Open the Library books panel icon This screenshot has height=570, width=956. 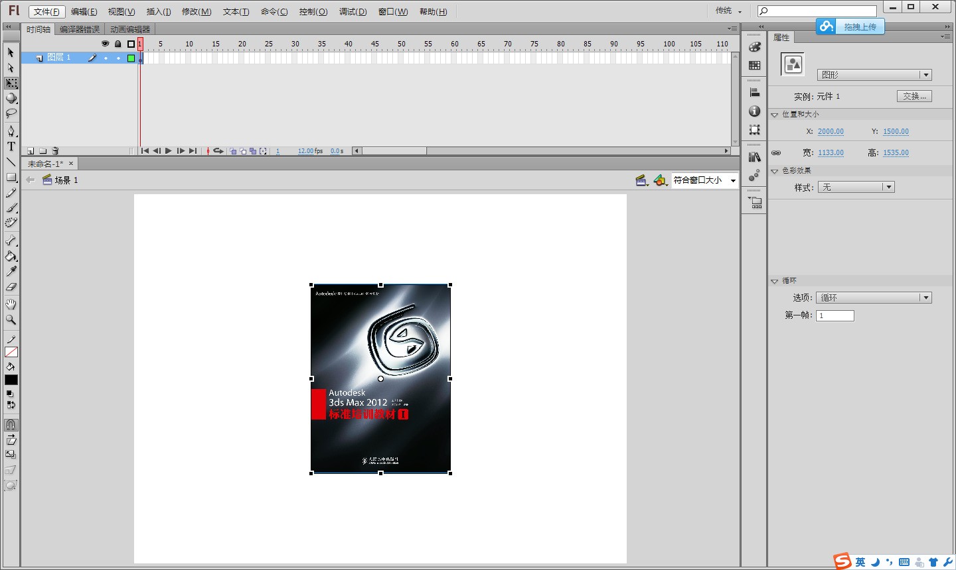click(754, 157)
